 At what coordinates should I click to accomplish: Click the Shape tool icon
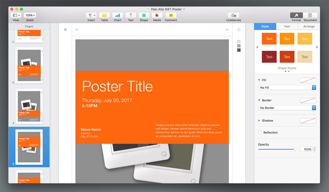144,15
